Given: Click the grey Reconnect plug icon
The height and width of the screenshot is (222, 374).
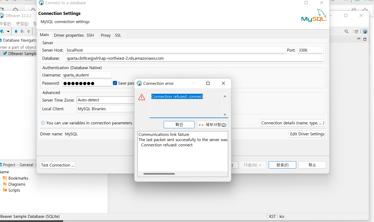Looking at the screenshot, I should 22,31.
